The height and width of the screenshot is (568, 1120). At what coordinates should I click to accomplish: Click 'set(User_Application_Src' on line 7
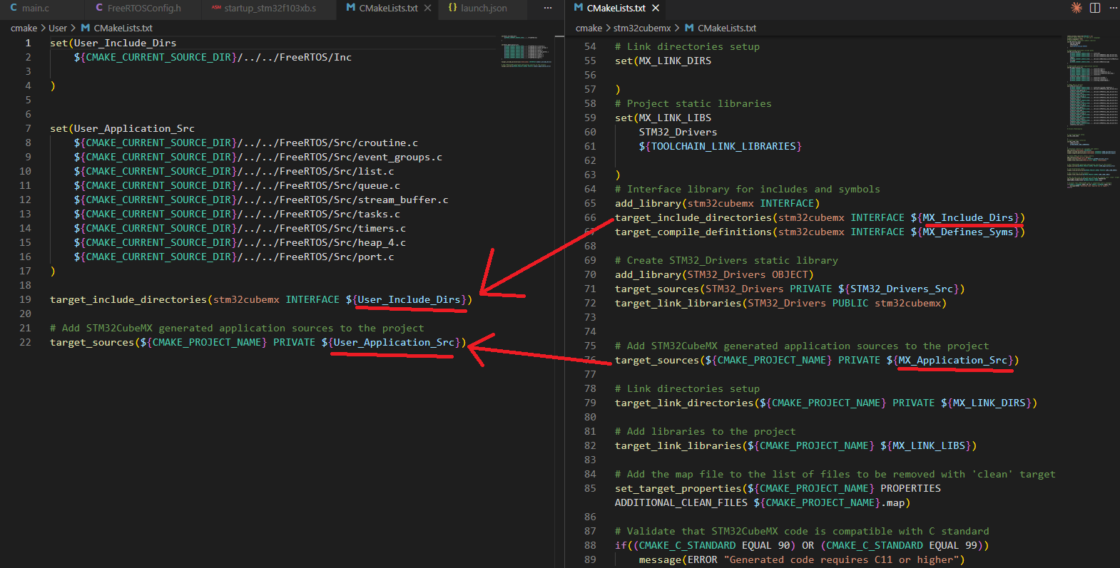click(122, 128)
